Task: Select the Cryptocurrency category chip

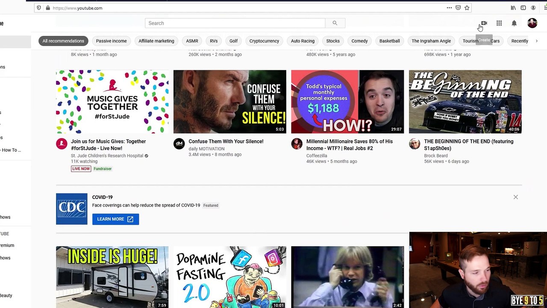Action: click(x=264, y=41)
